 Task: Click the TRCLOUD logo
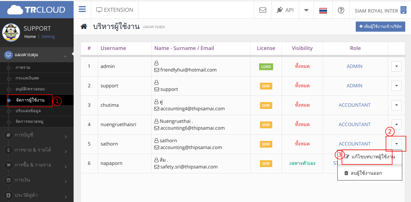tap(37, 10)
